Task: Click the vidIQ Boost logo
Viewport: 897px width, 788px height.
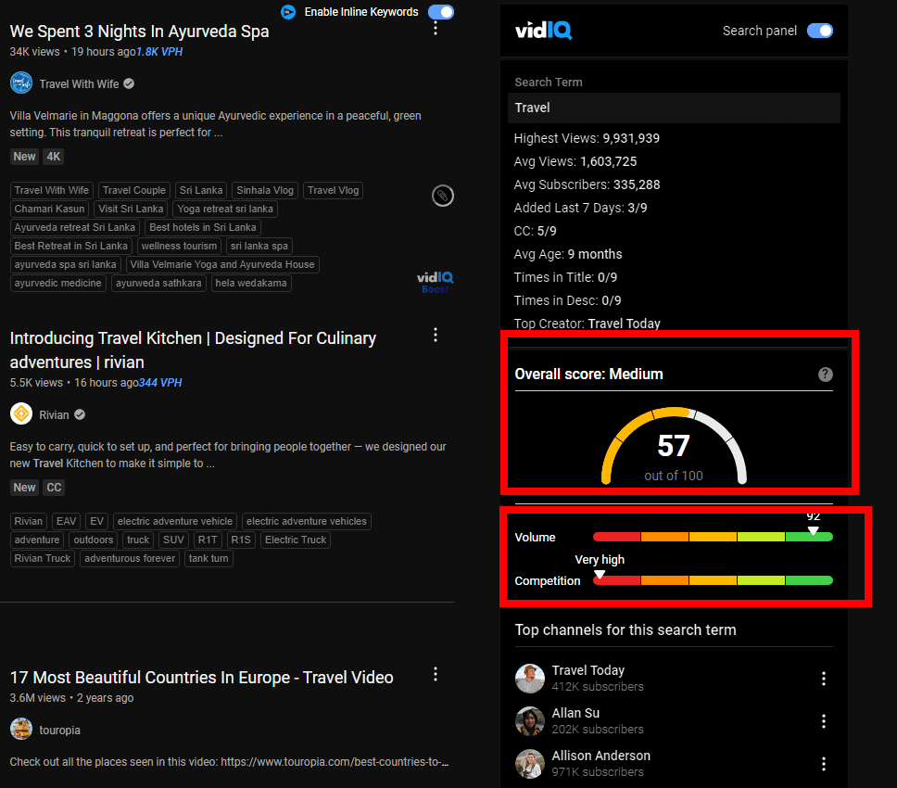Action: click(x=435, y=282)
